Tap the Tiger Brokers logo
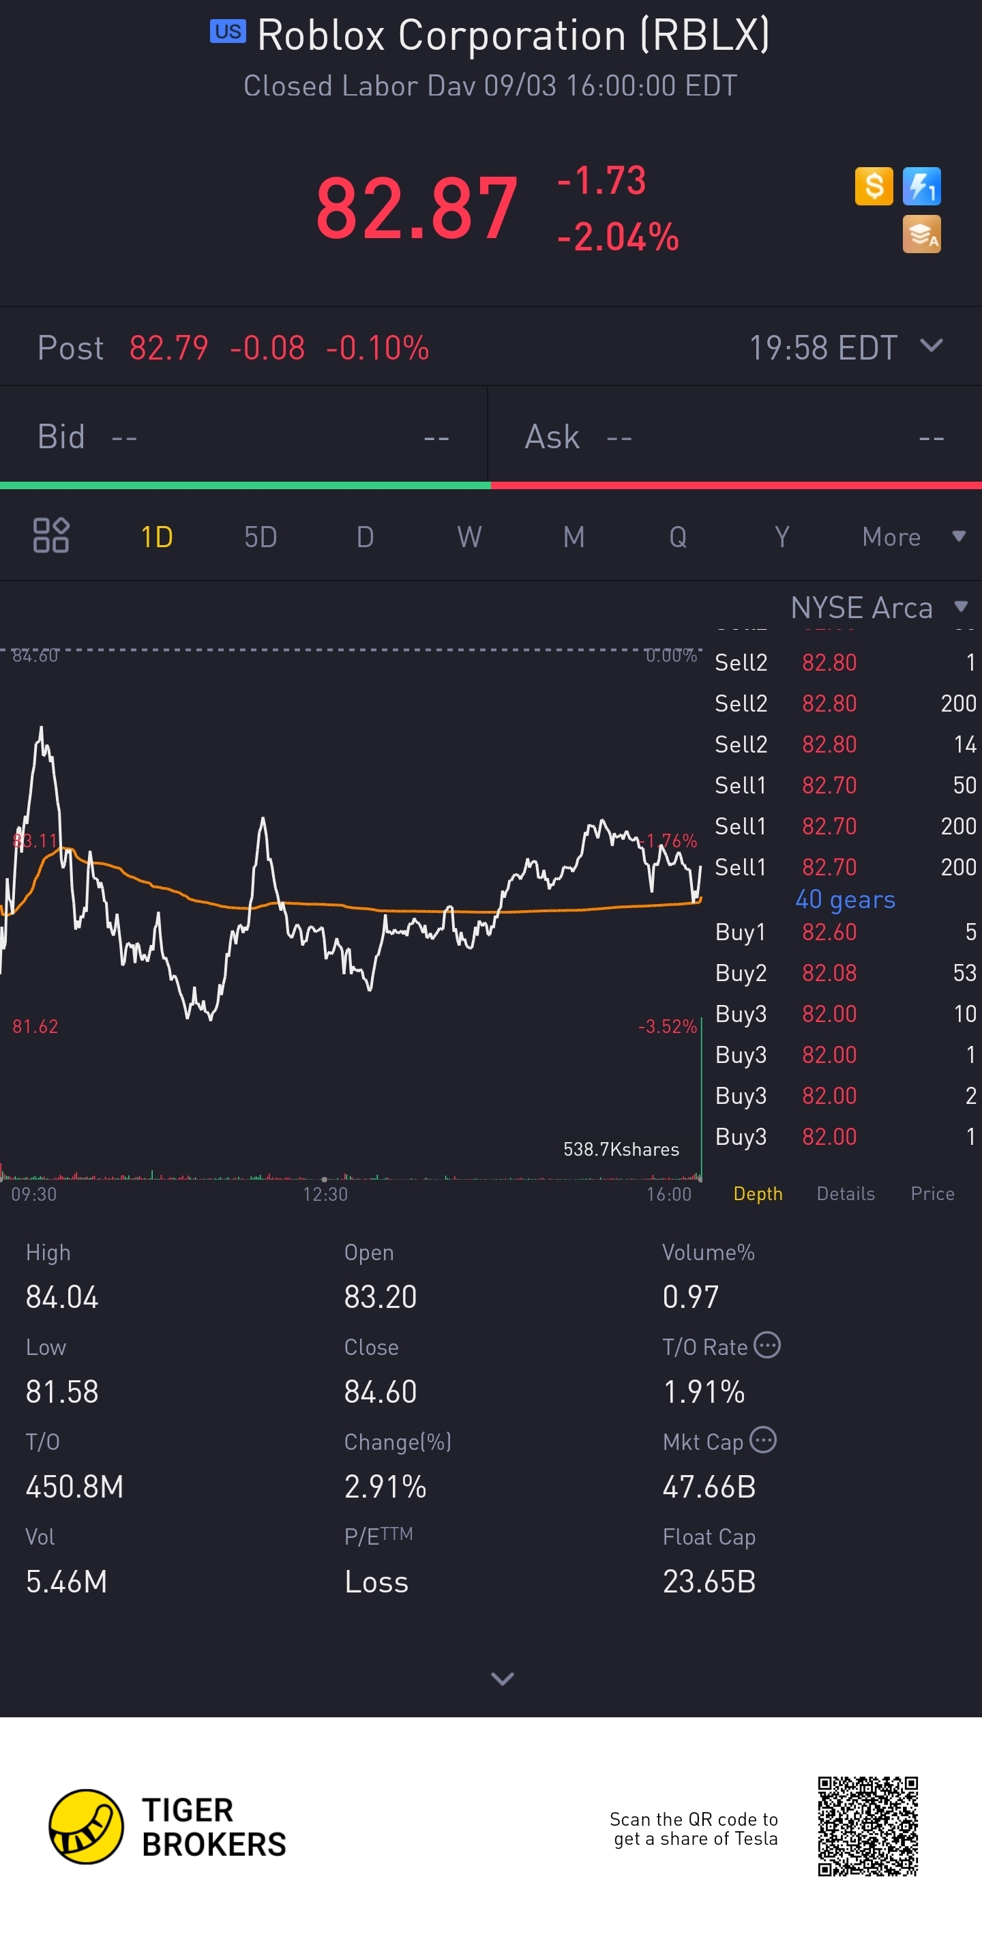 [x=168, y=1826]
